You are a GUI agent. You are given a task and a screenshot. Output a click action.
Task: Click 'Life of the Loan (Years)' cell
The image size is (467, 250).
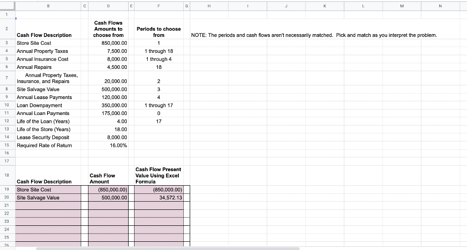(x=48, y=121)
